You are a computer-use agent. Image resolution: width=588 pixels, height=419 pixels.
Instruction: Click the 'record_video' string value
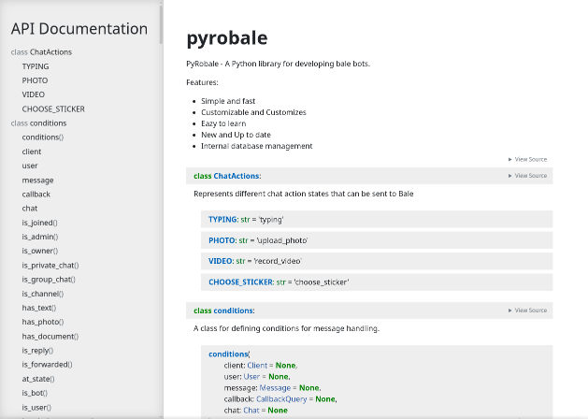coord(278,261)
